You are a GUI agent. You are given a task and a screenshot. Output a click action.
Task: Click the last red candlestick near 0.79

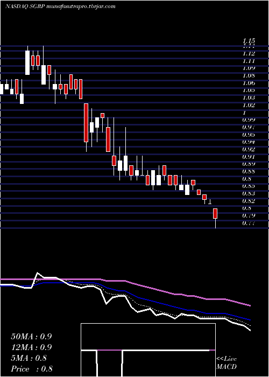click(215, 213)
